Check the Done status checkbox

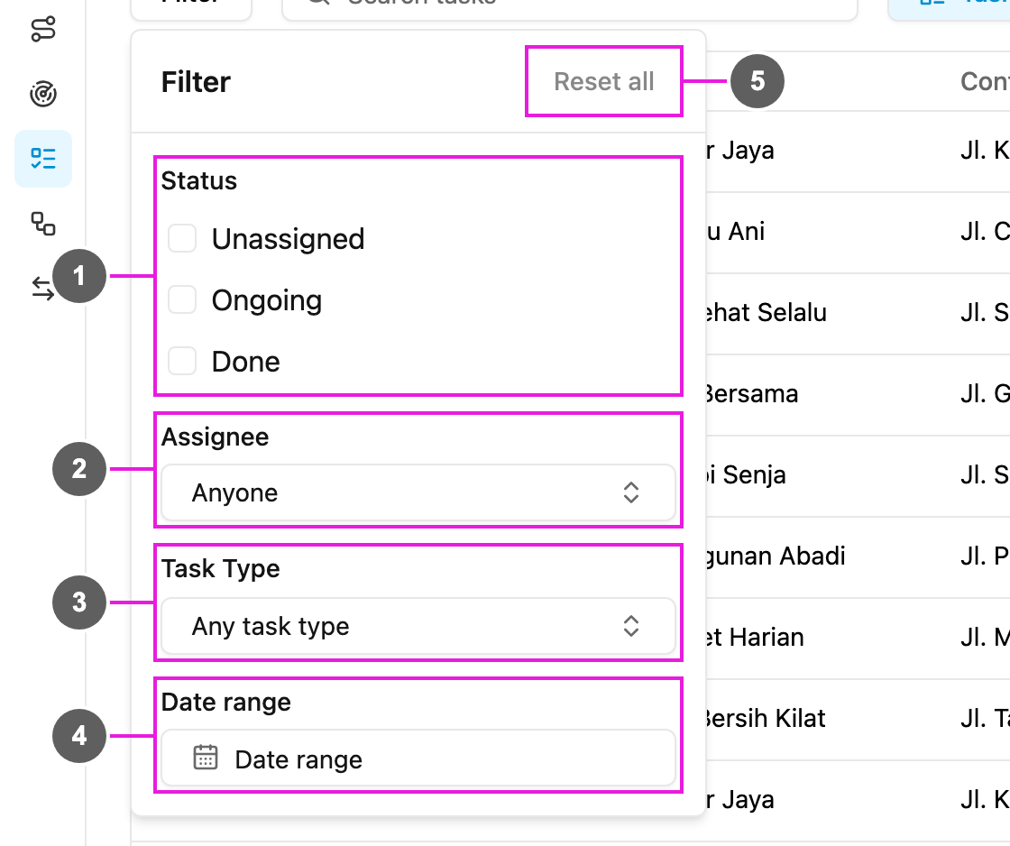click(x=182, y=361)
